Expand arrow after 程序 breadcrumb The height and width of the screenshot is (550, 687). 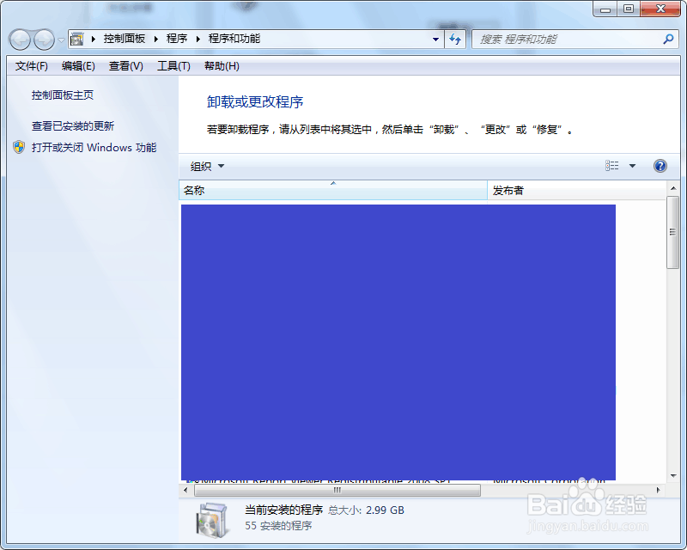[198, 39]
